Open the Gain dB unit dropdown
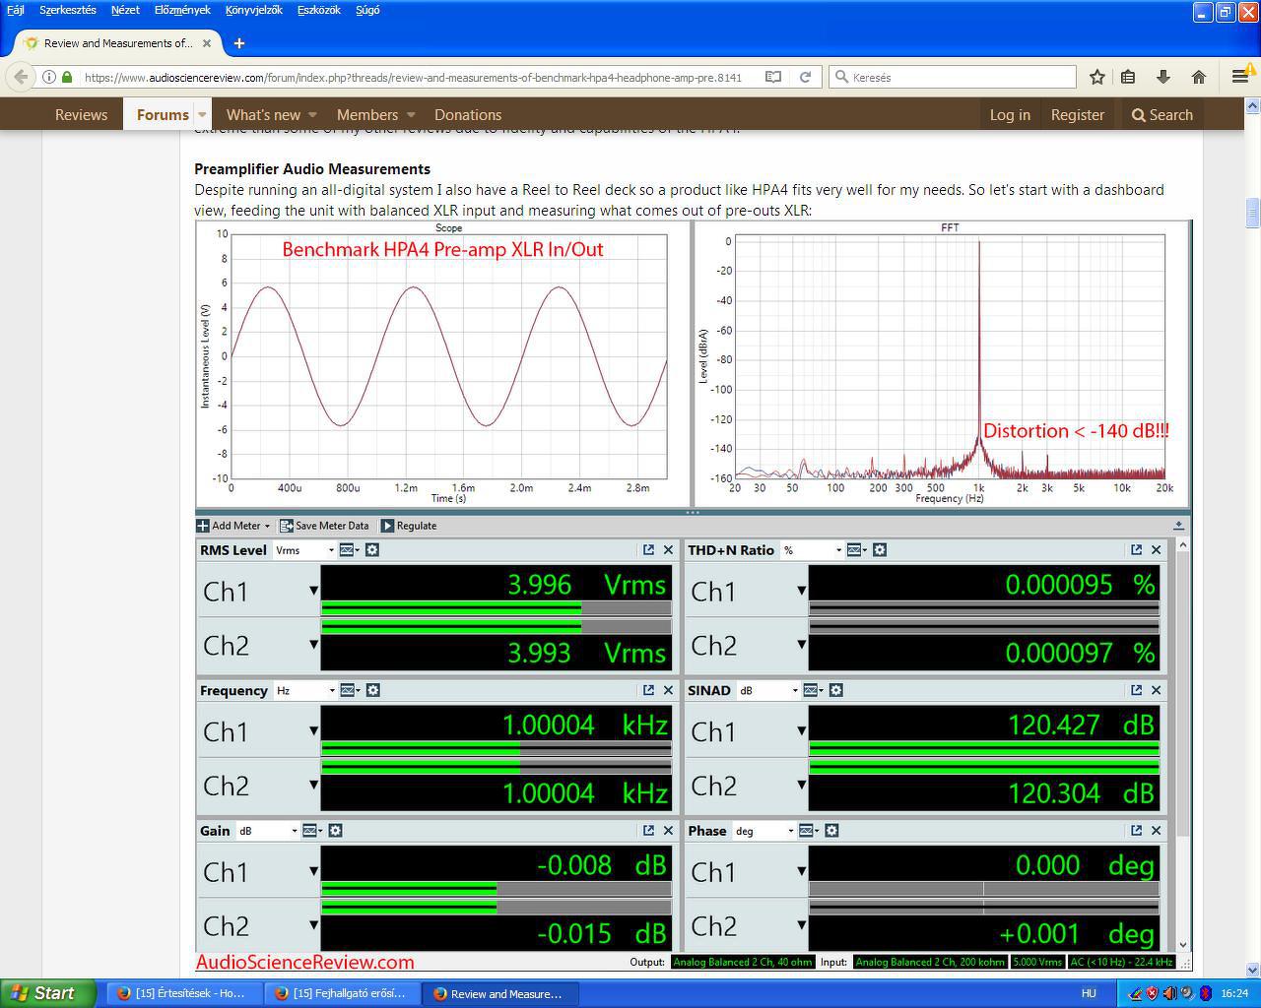Viewport: 1261px width, 1008px height. tap(268, 831)
